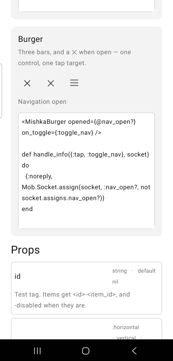Tap the Android home button
Viewport: 173px width, 361px height.
[x=86, y=350]
